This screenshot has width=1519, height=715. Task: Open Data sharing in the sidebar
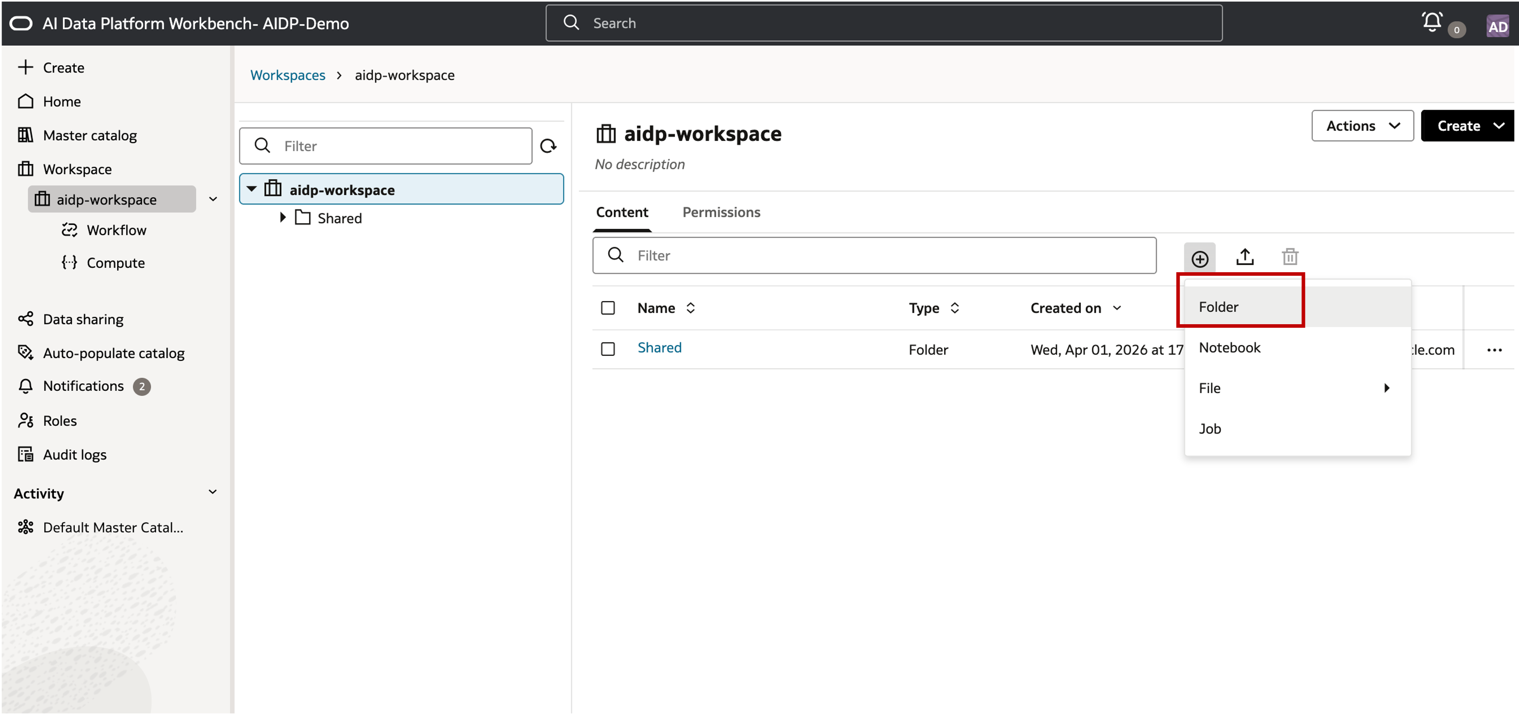83,319
